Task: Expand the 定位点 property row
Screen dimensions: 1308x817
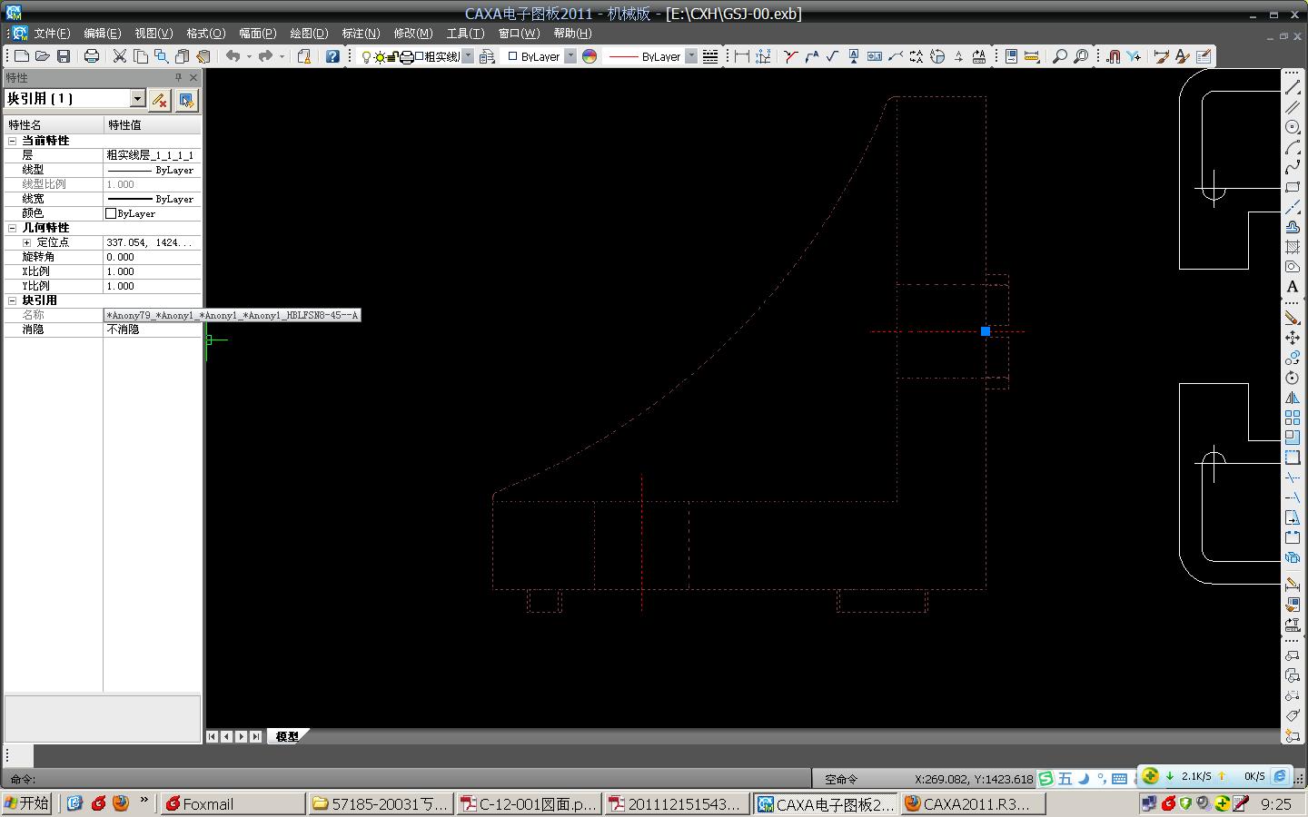Action: point(26,242)
